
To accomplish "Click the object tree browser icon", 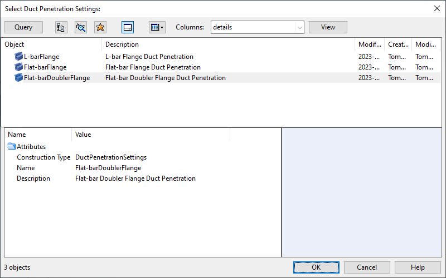I will [x=61, y=27].
